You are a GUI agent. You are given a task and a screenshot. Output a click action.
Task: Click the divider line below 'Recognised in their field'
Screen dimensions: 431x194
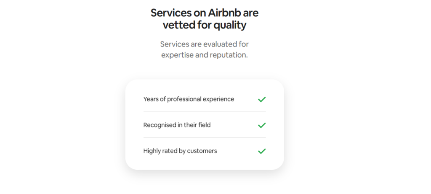point(205,137)
